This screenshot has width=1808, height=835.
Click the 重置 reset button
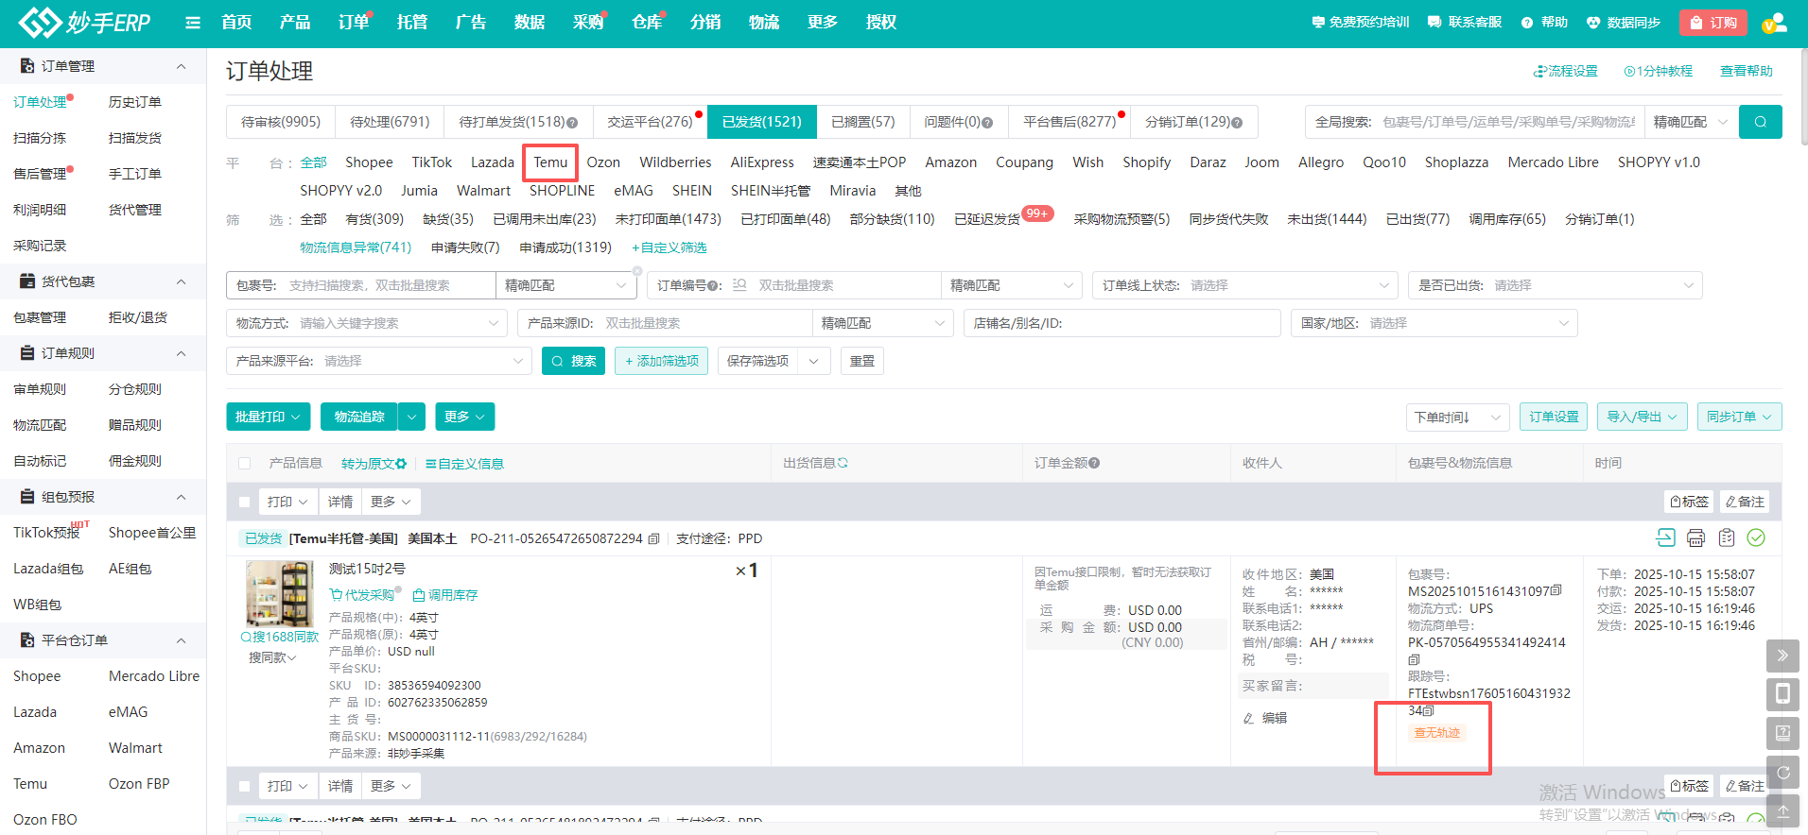[x=861, y=361]
